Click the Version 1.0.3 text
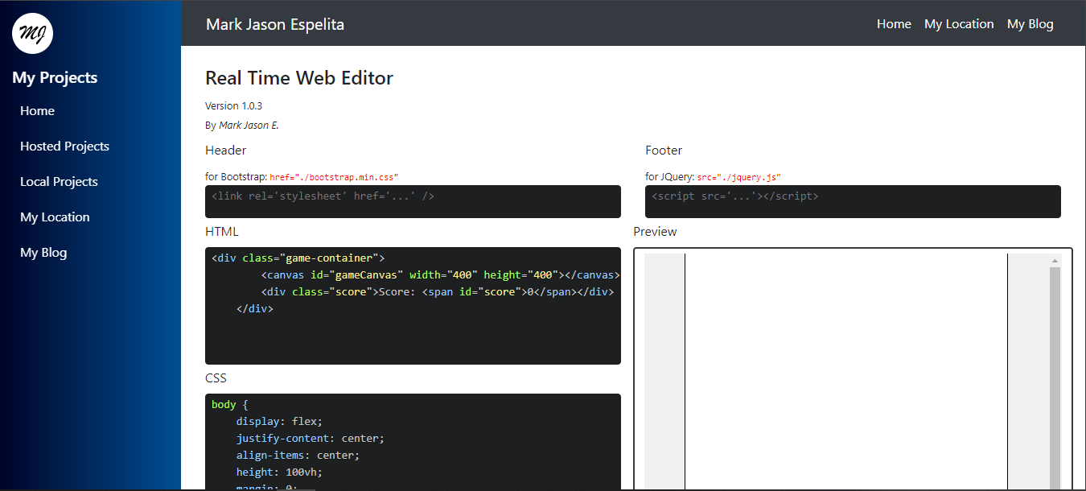 pyautogui.click(x=233, y=105)
